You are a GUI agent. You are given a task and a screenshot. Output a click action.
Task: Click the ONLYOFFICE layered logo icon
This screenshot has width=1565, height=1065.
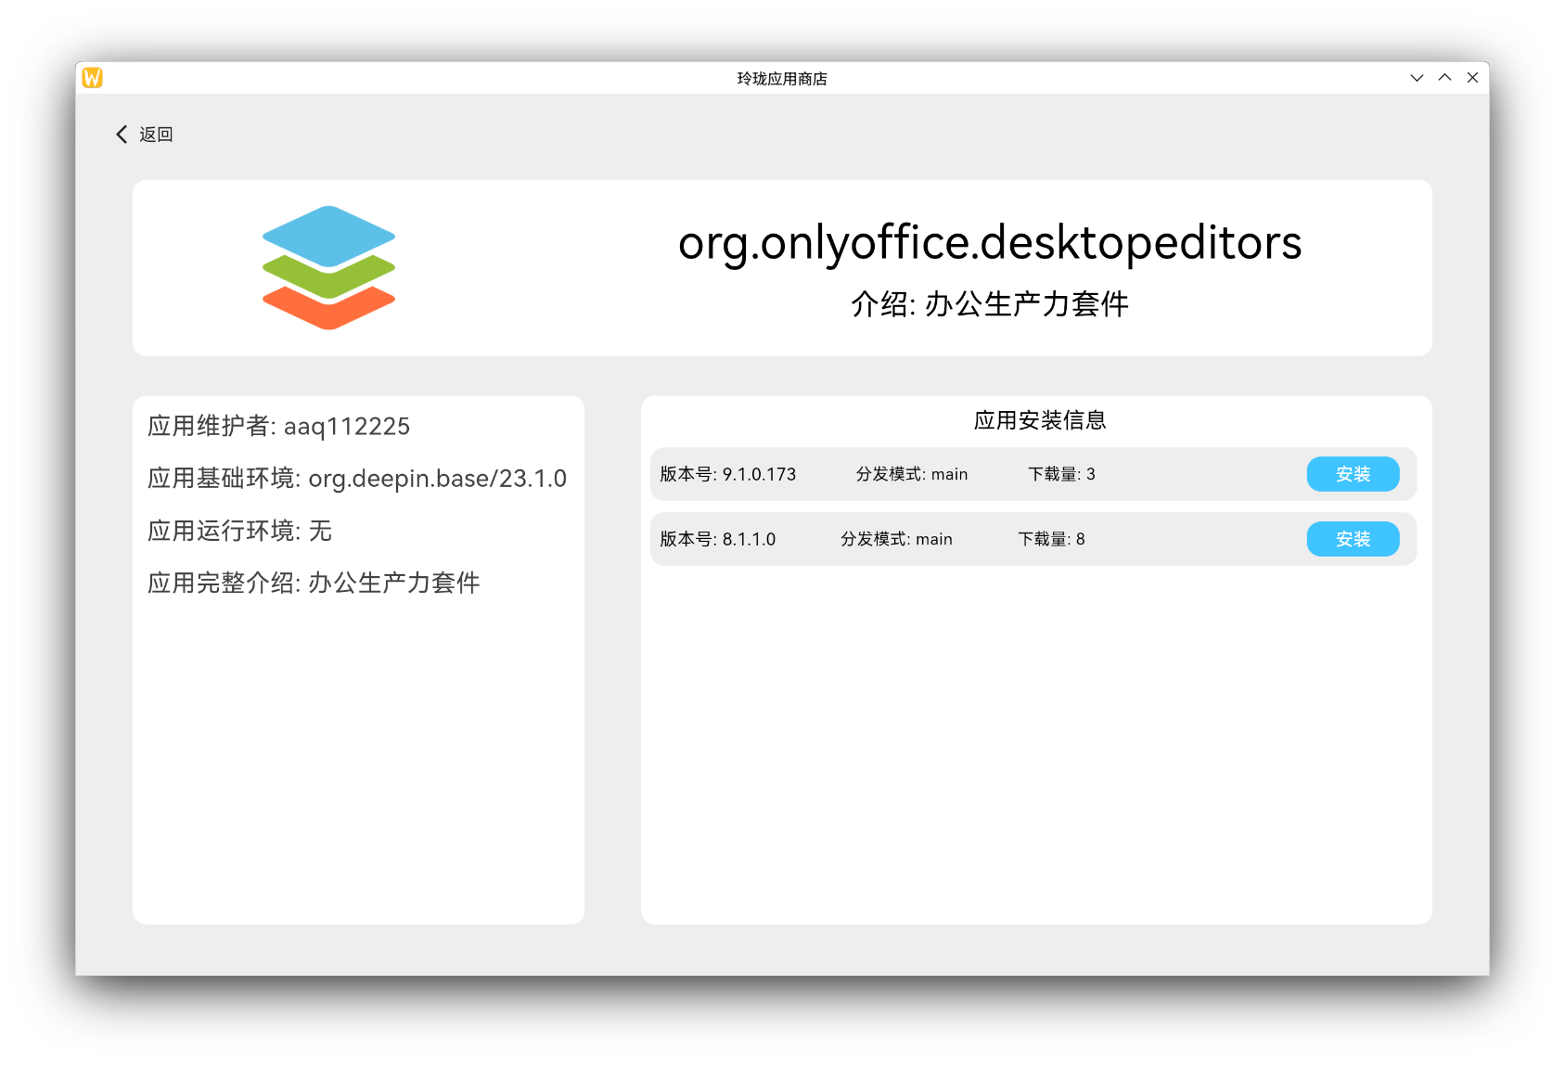click(x=328, y=267)
